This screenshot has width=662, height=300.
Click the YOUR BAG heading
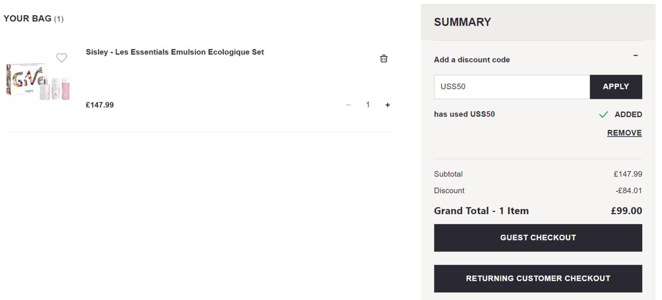[33, 19]
